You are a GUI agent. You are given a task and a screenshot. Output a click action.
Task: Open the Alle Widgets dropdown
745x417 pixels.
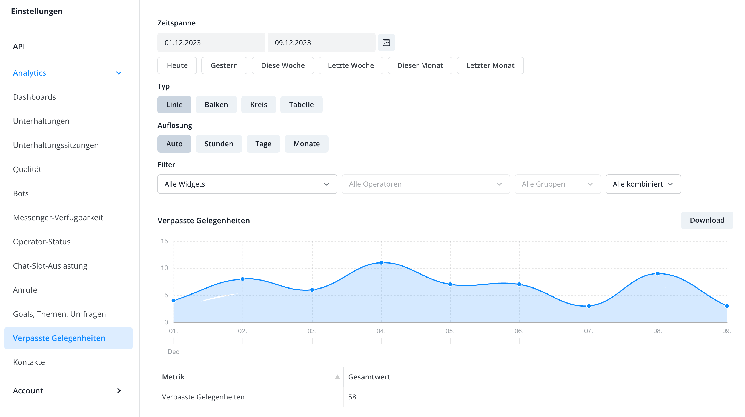click(247, 184)
